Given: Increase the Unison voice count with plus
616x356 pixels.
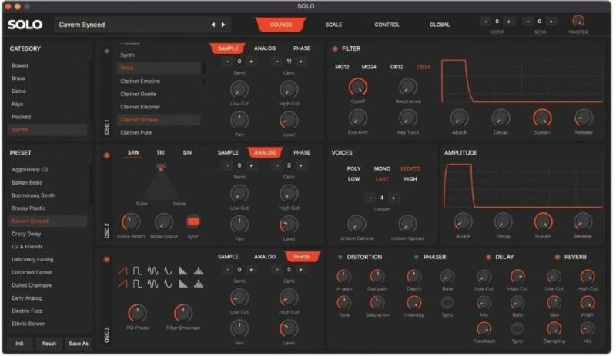Looking at the screenshot, I should pos(393,198).
